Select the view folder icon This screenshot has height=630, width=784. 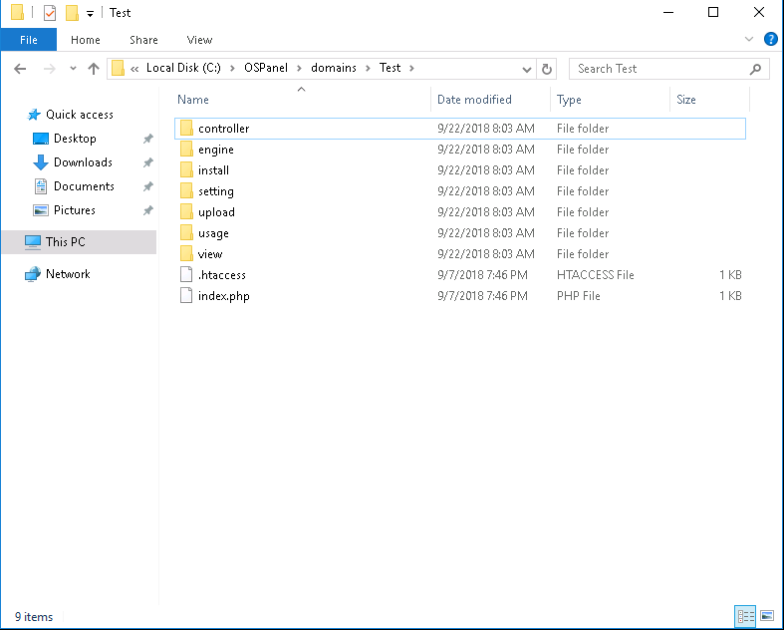(186, 254)
